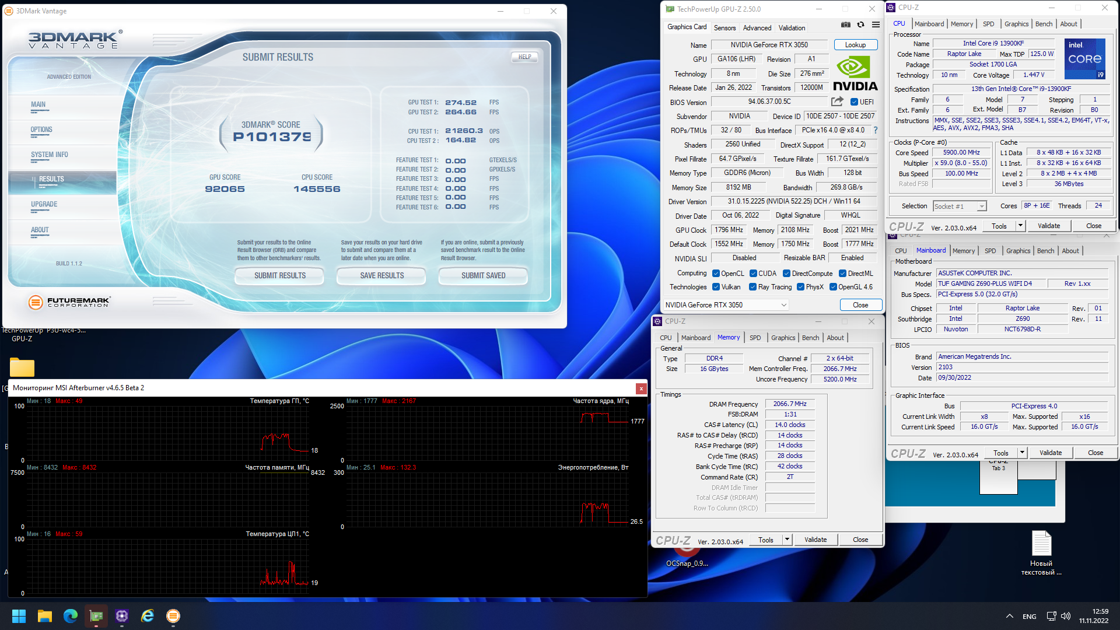The width and height of the screenshot is (1120, 630).
Task: Click the NVIDIA logo in GPU-Z
Action: click(x=855, y=73)
